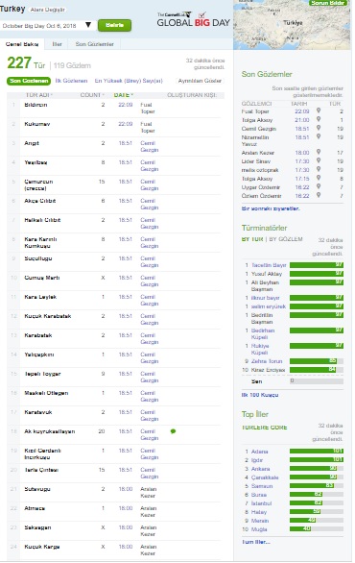Sort the list by DATE column
Viewport: 355px width, 563px height.
124,95
